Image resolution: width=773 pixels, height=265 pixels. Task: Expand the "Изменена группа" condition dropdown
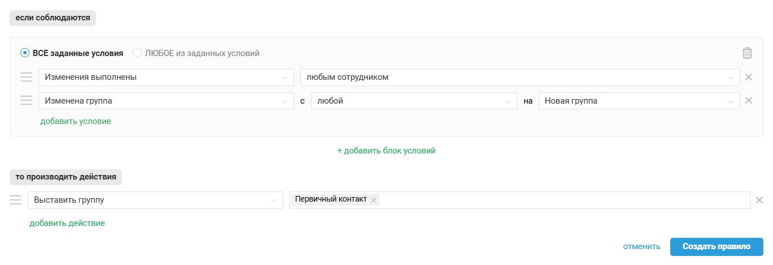click(x=166, y=101)
